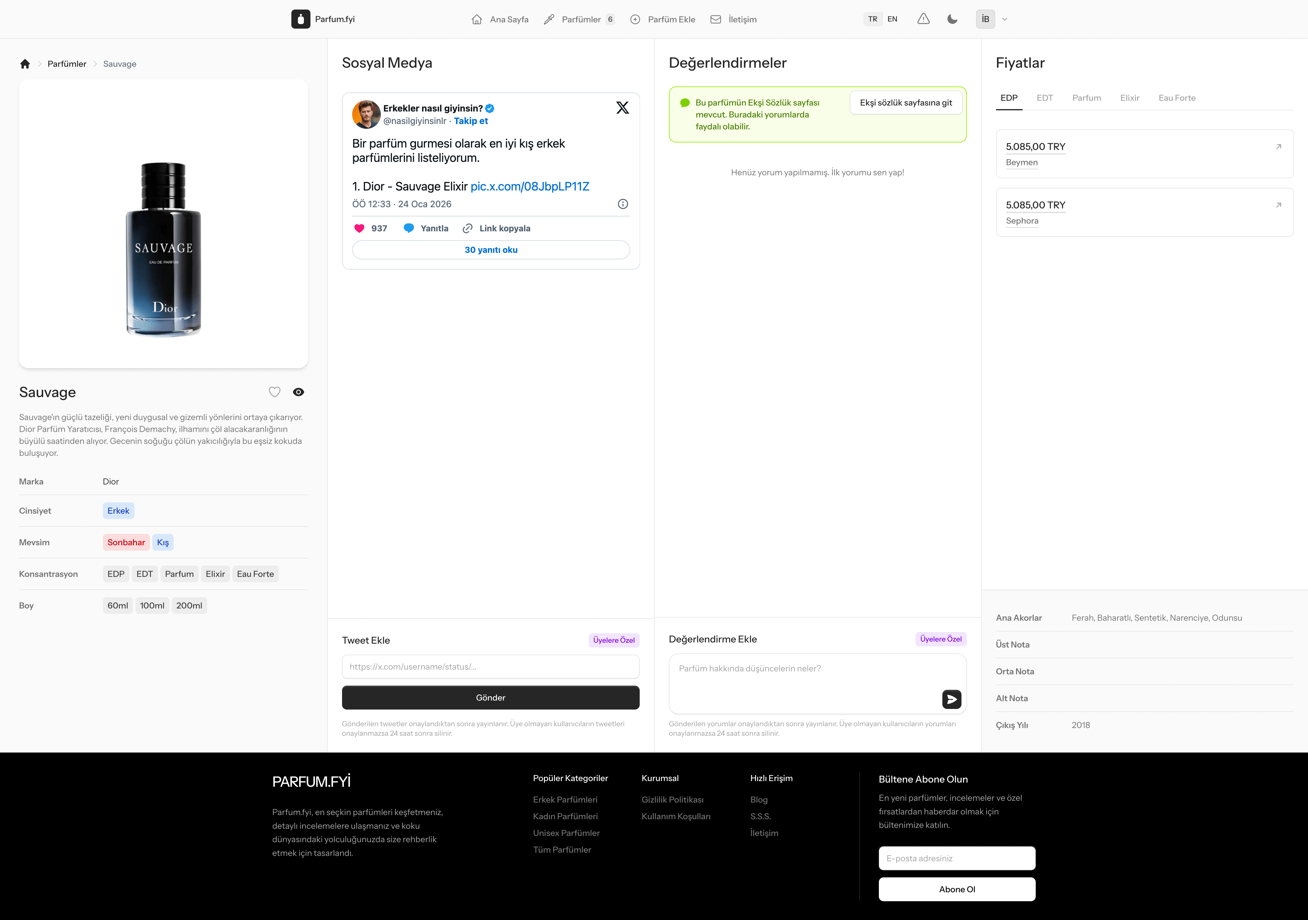Viewport: 1308px width, 920px height.
Task: Select the Eau Forte price tab
Action: pyautogui.click(x=1177, y=98)
